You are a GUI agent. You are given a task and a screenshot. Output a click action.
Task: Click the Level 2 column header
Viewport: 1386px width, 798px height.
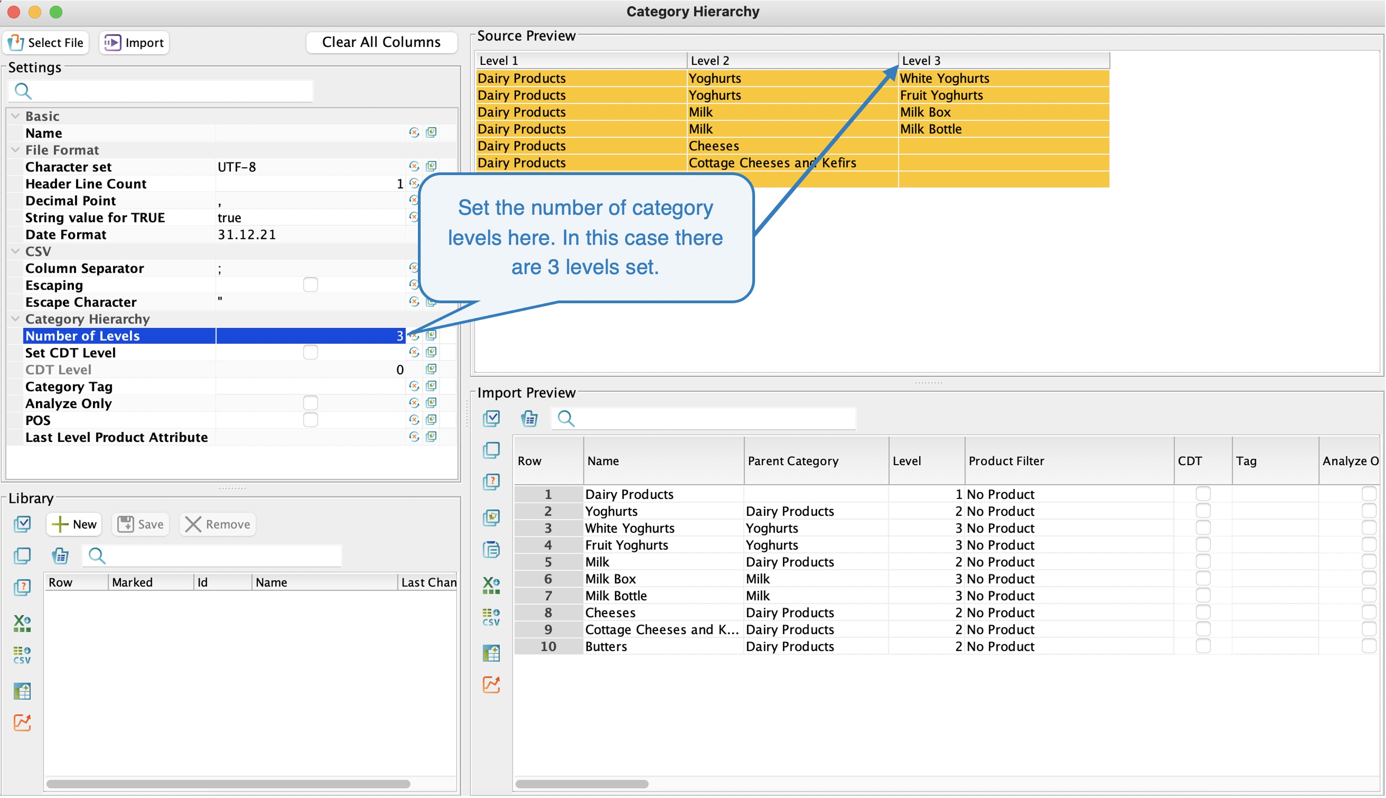[x=793, y=60]
